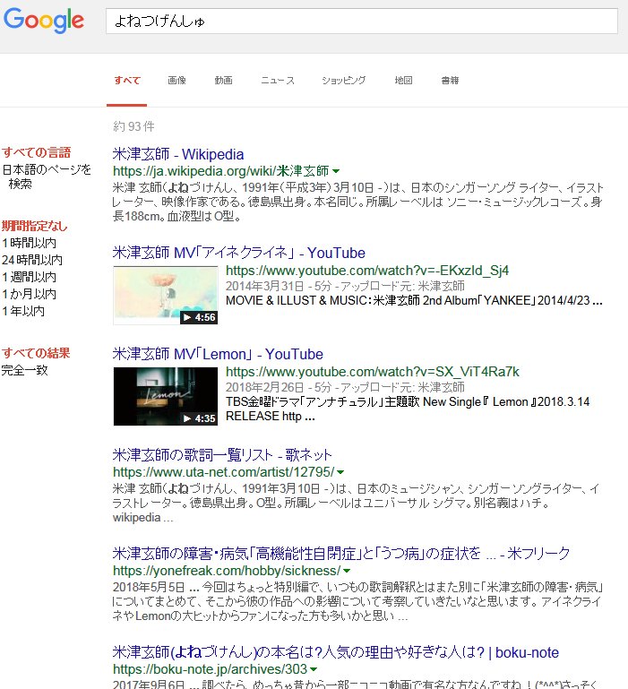This screenshot has height=689, width=628.
Task: Filter results to 1 か月以内
Action: [29, 294]
